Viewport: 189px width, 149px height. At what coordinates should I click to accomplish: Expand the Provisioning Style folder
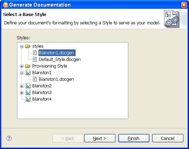click(22, 66)
